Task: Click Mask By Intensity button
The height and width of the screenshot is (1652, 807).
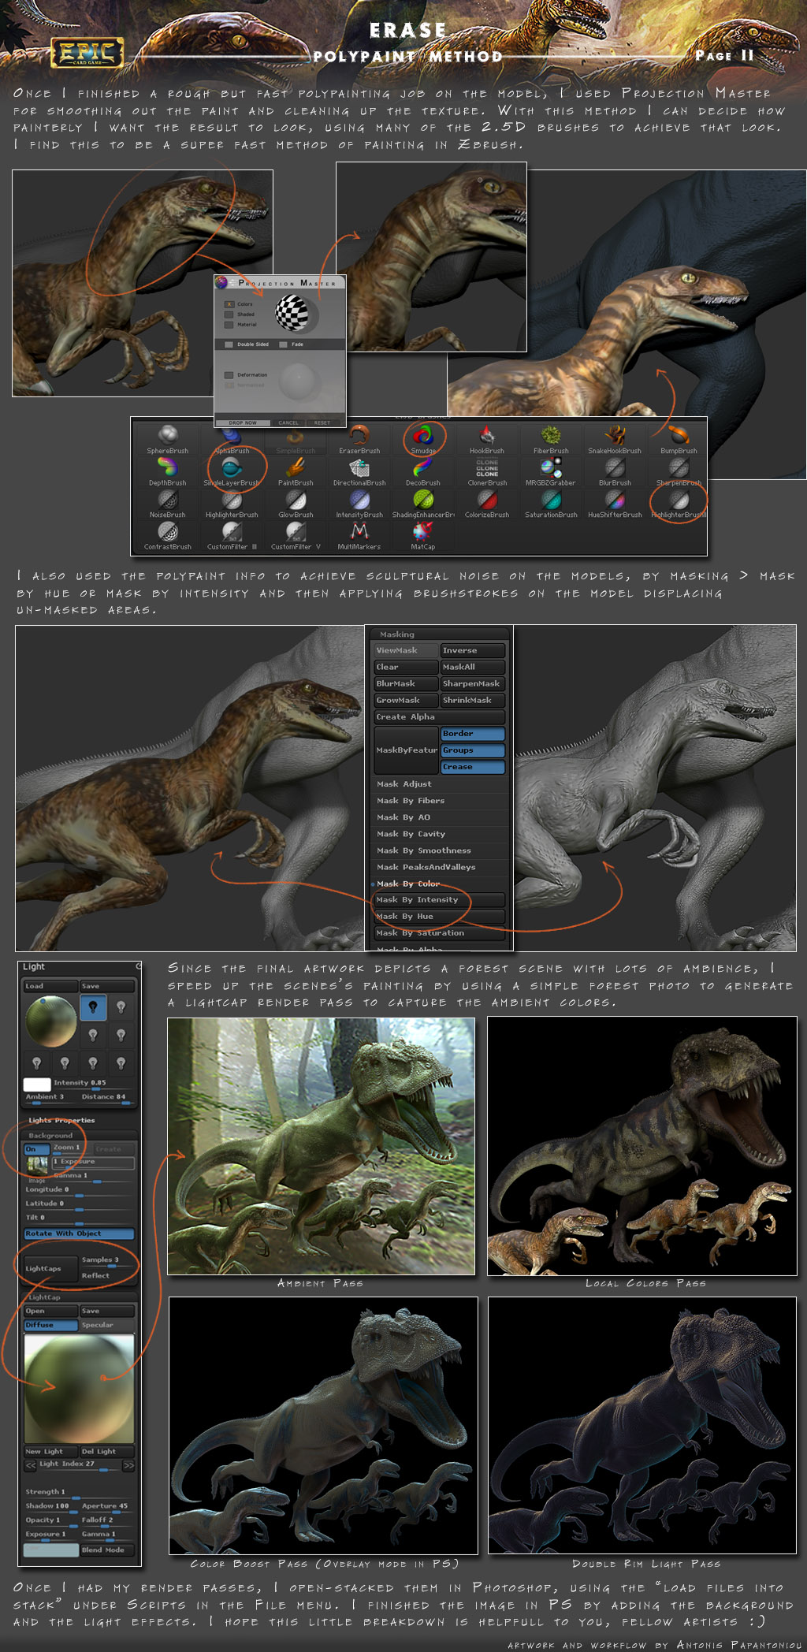Action: (439, 900)
